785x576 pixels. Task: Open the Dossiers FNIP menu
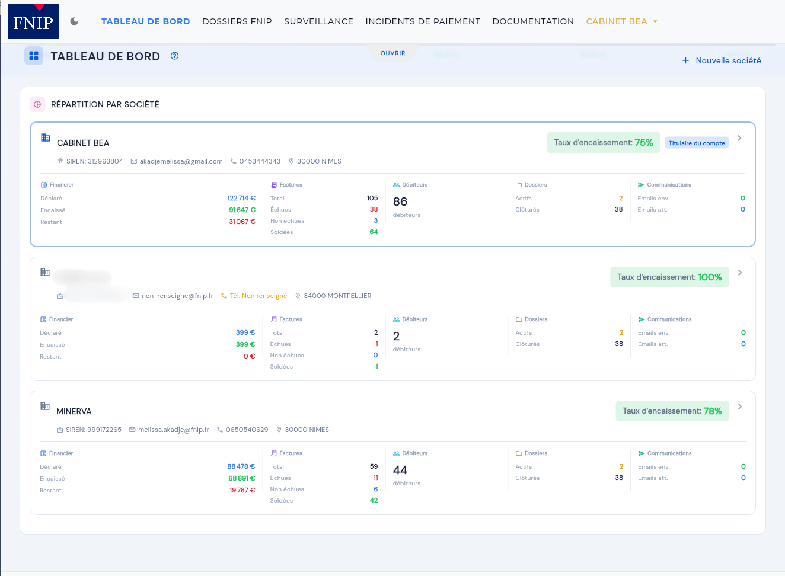point(237,21)
